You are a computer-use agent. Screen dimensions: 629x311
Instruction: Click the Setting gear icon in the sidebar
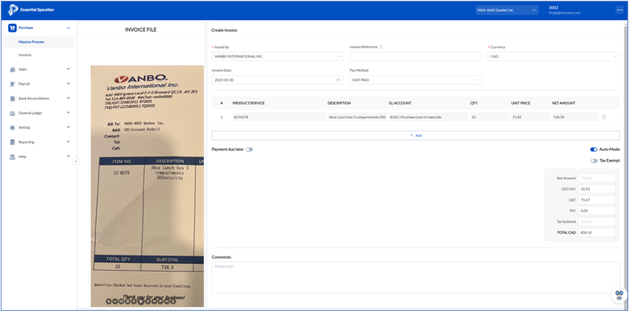[12, 128]
